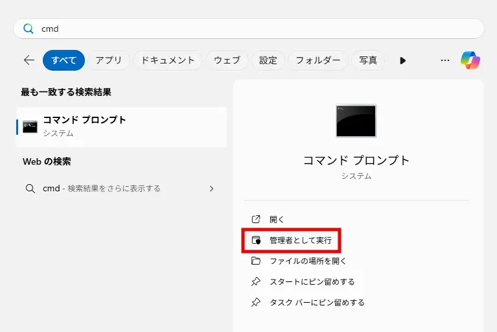The height and width of the screenshot is (332, 497).
Task: Click the pin icon for Start
Action: [x=256, y=281]
